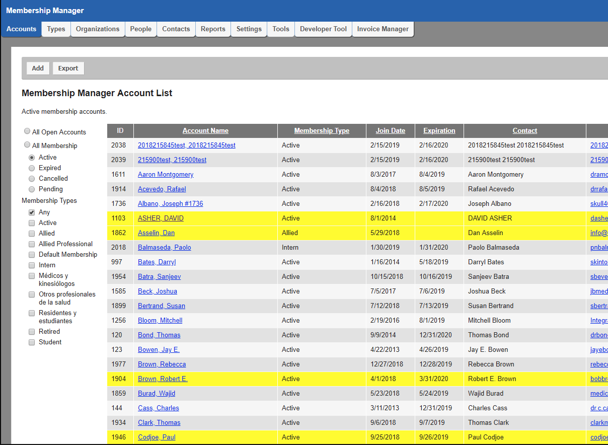Open the Accounts tab
This screenshot has height=445, width=608.
21,29
